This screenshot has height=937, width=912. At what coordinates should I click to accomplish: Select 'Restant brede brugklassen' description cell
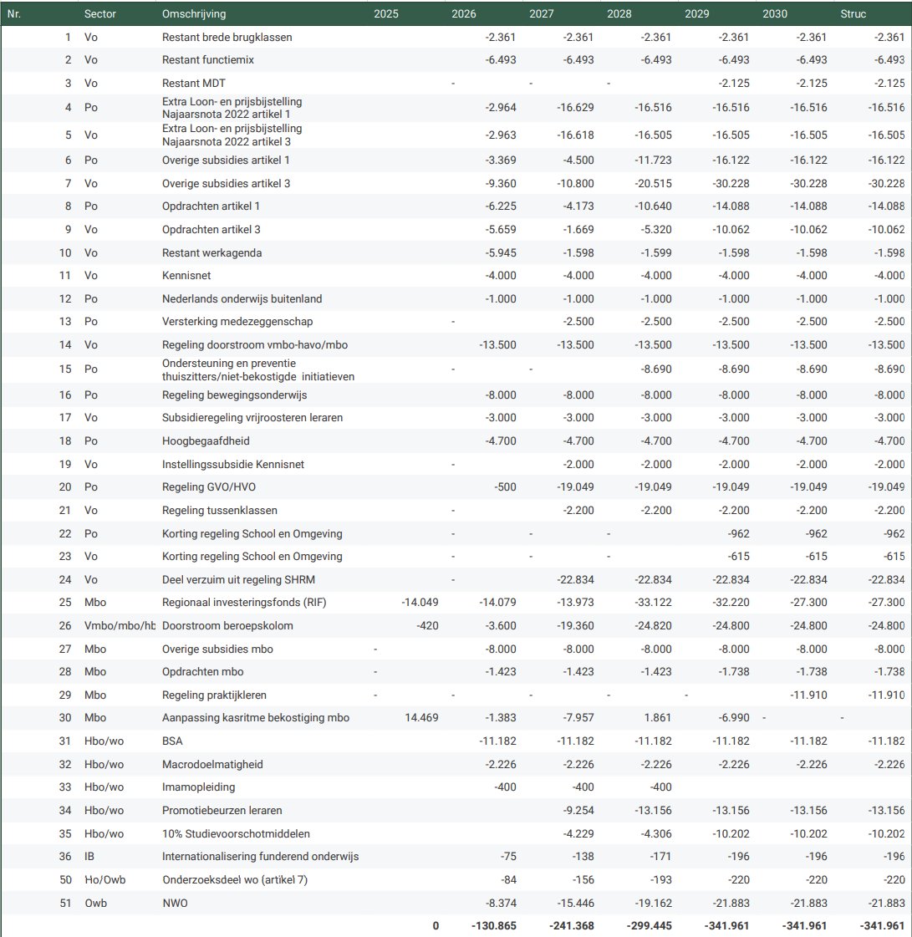pos(227,37)
